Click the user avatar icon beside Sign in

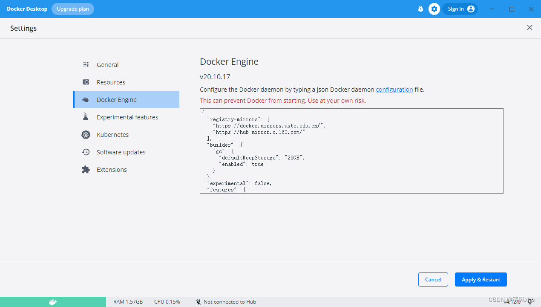pos(471,9)
